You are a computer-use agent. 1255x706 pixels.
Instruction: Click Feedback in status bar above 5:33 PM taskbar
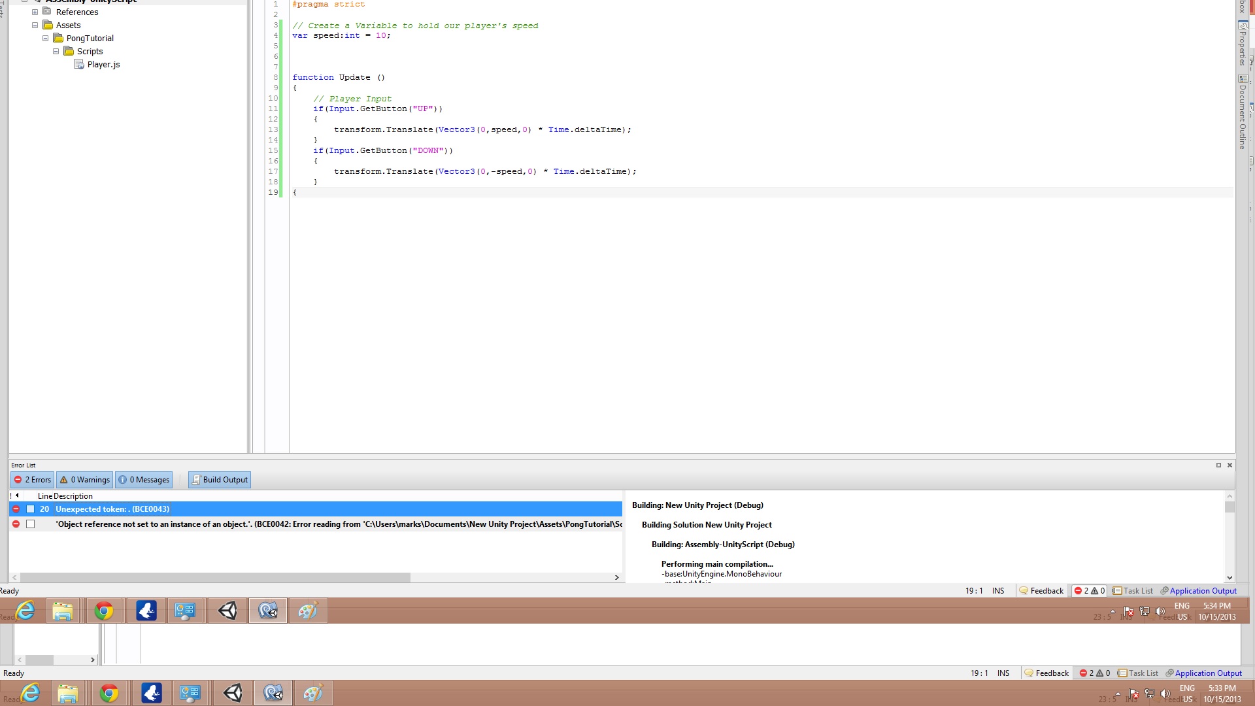click(x=1046, y=673)
